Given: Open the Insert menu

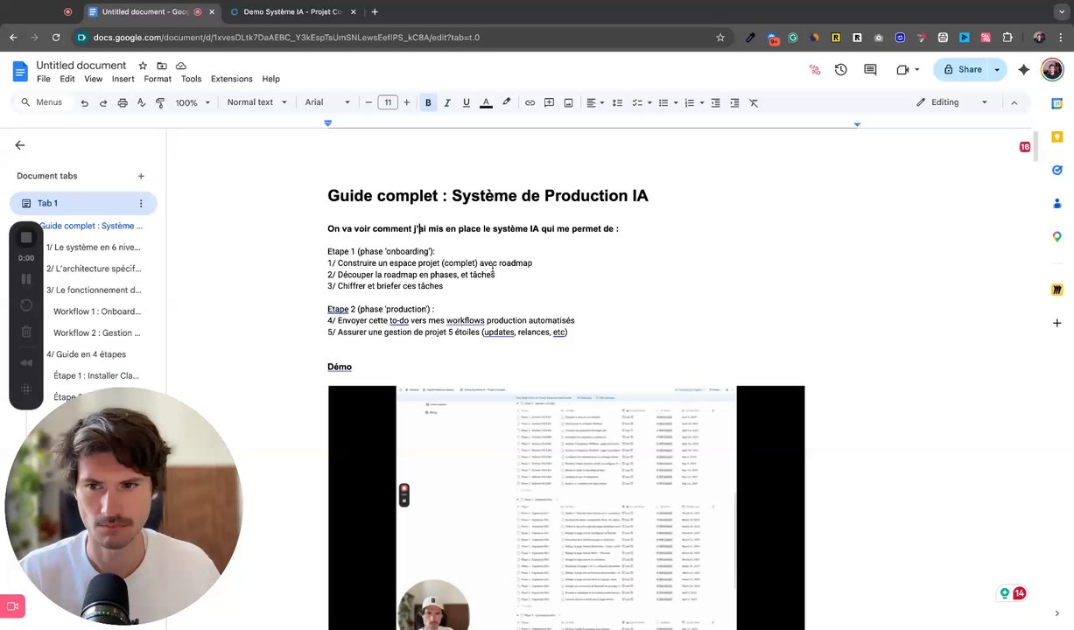Looking at the screenshot, I should (x=123, y=79).
